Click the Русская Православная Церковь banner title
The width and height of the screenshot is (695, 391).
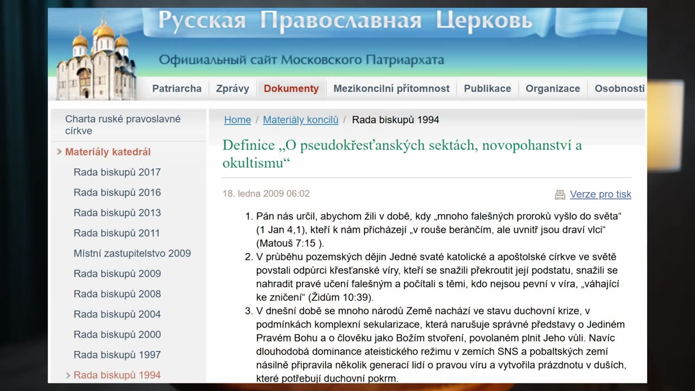345,22
